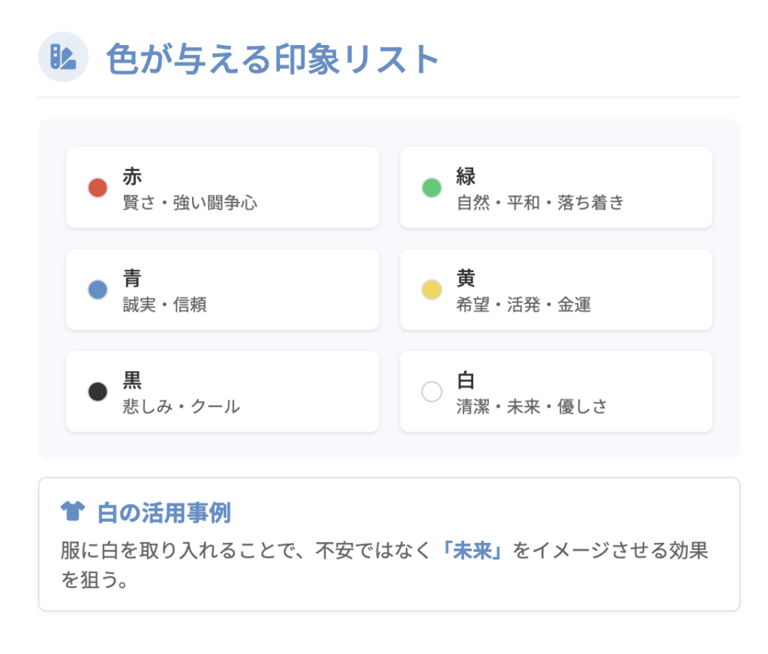Click the 白 card title
This screenshot has width=768, height=654.
466,381
